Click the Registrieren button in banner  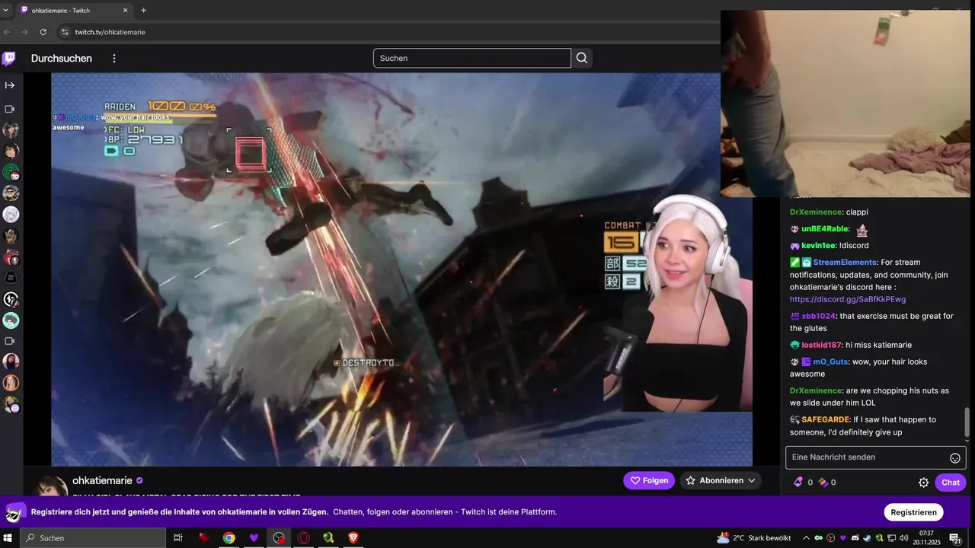click(913, 512)
